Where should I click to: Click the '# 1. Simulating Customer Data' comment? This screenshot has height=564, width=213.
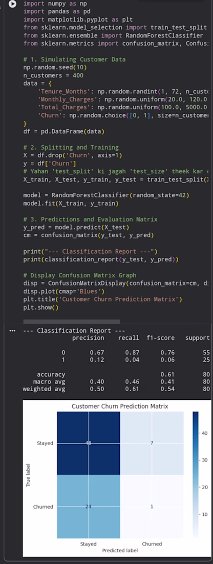74,59
